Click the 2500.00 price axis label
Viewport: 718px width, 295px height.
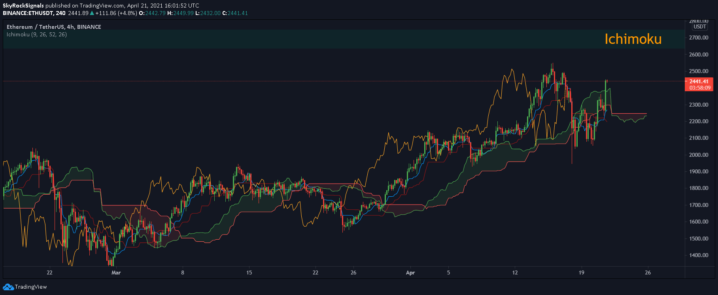coord(699,71)
